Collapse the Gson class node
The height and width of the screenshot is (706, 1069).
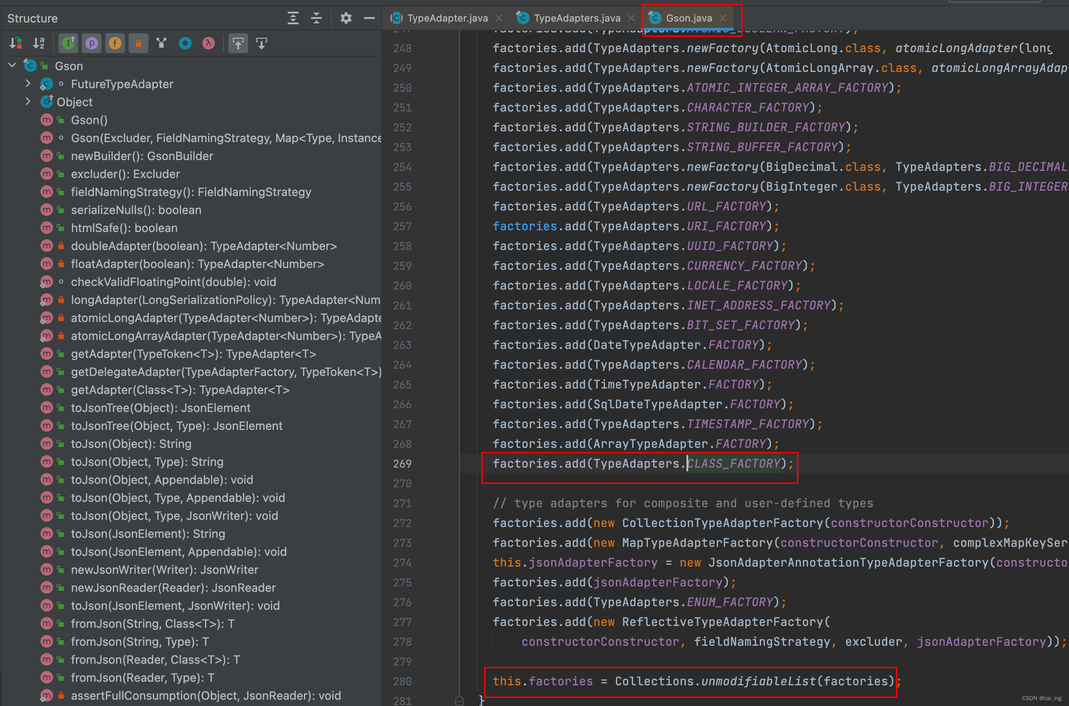coord(12,66)
